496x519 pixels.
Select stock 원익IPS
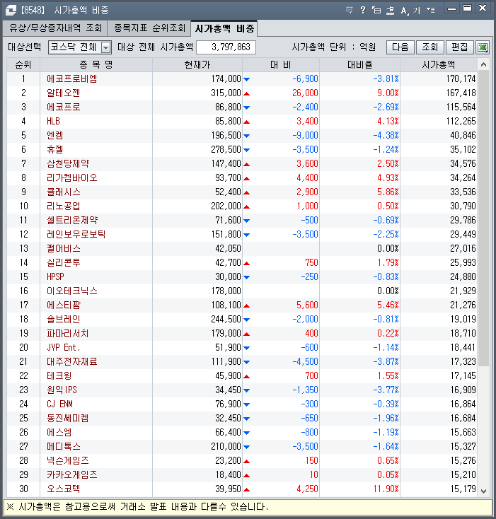(62, 390)
